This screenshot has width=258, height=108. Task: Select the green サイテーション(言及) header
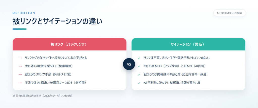tap(188, 44)
